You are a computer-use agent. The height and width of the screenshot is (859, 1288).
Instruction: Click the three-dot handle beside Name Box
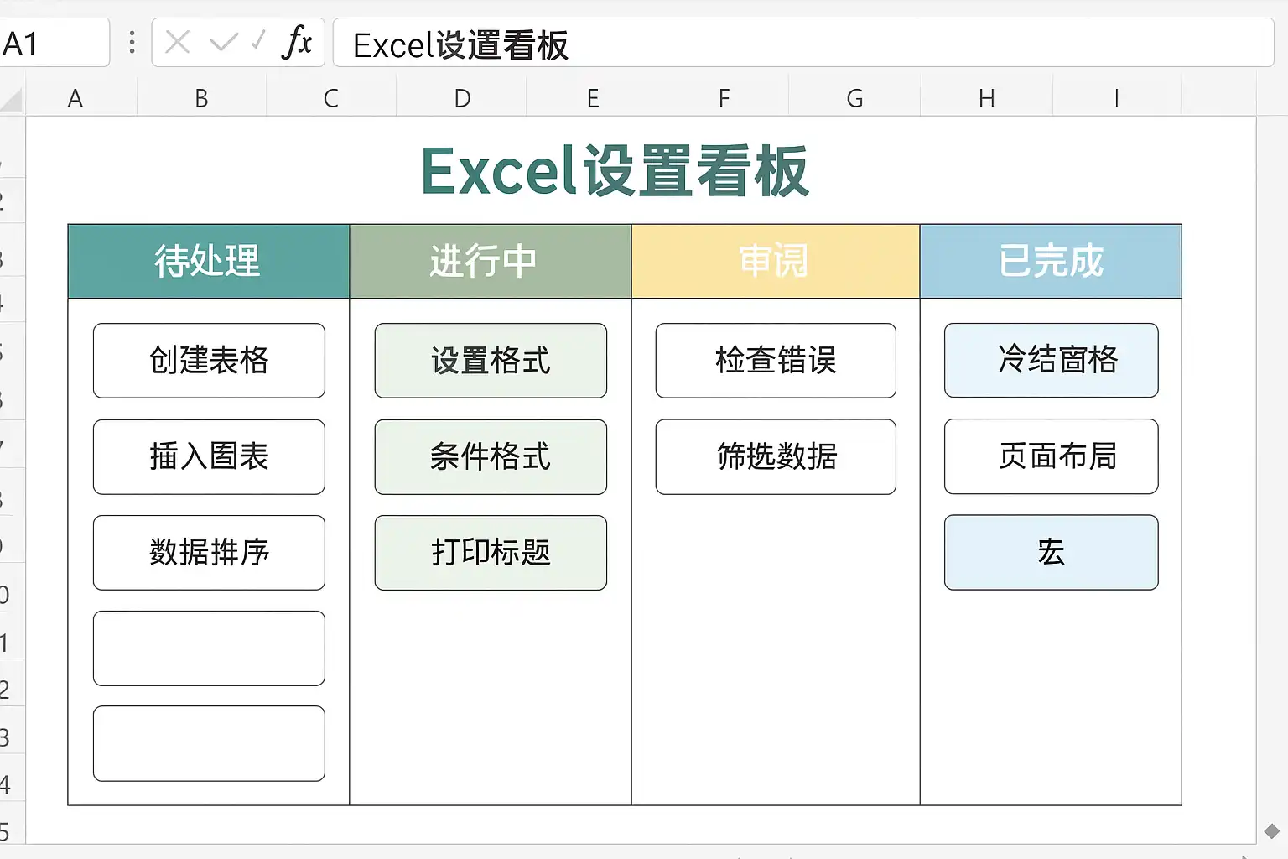tap(132, 43)
